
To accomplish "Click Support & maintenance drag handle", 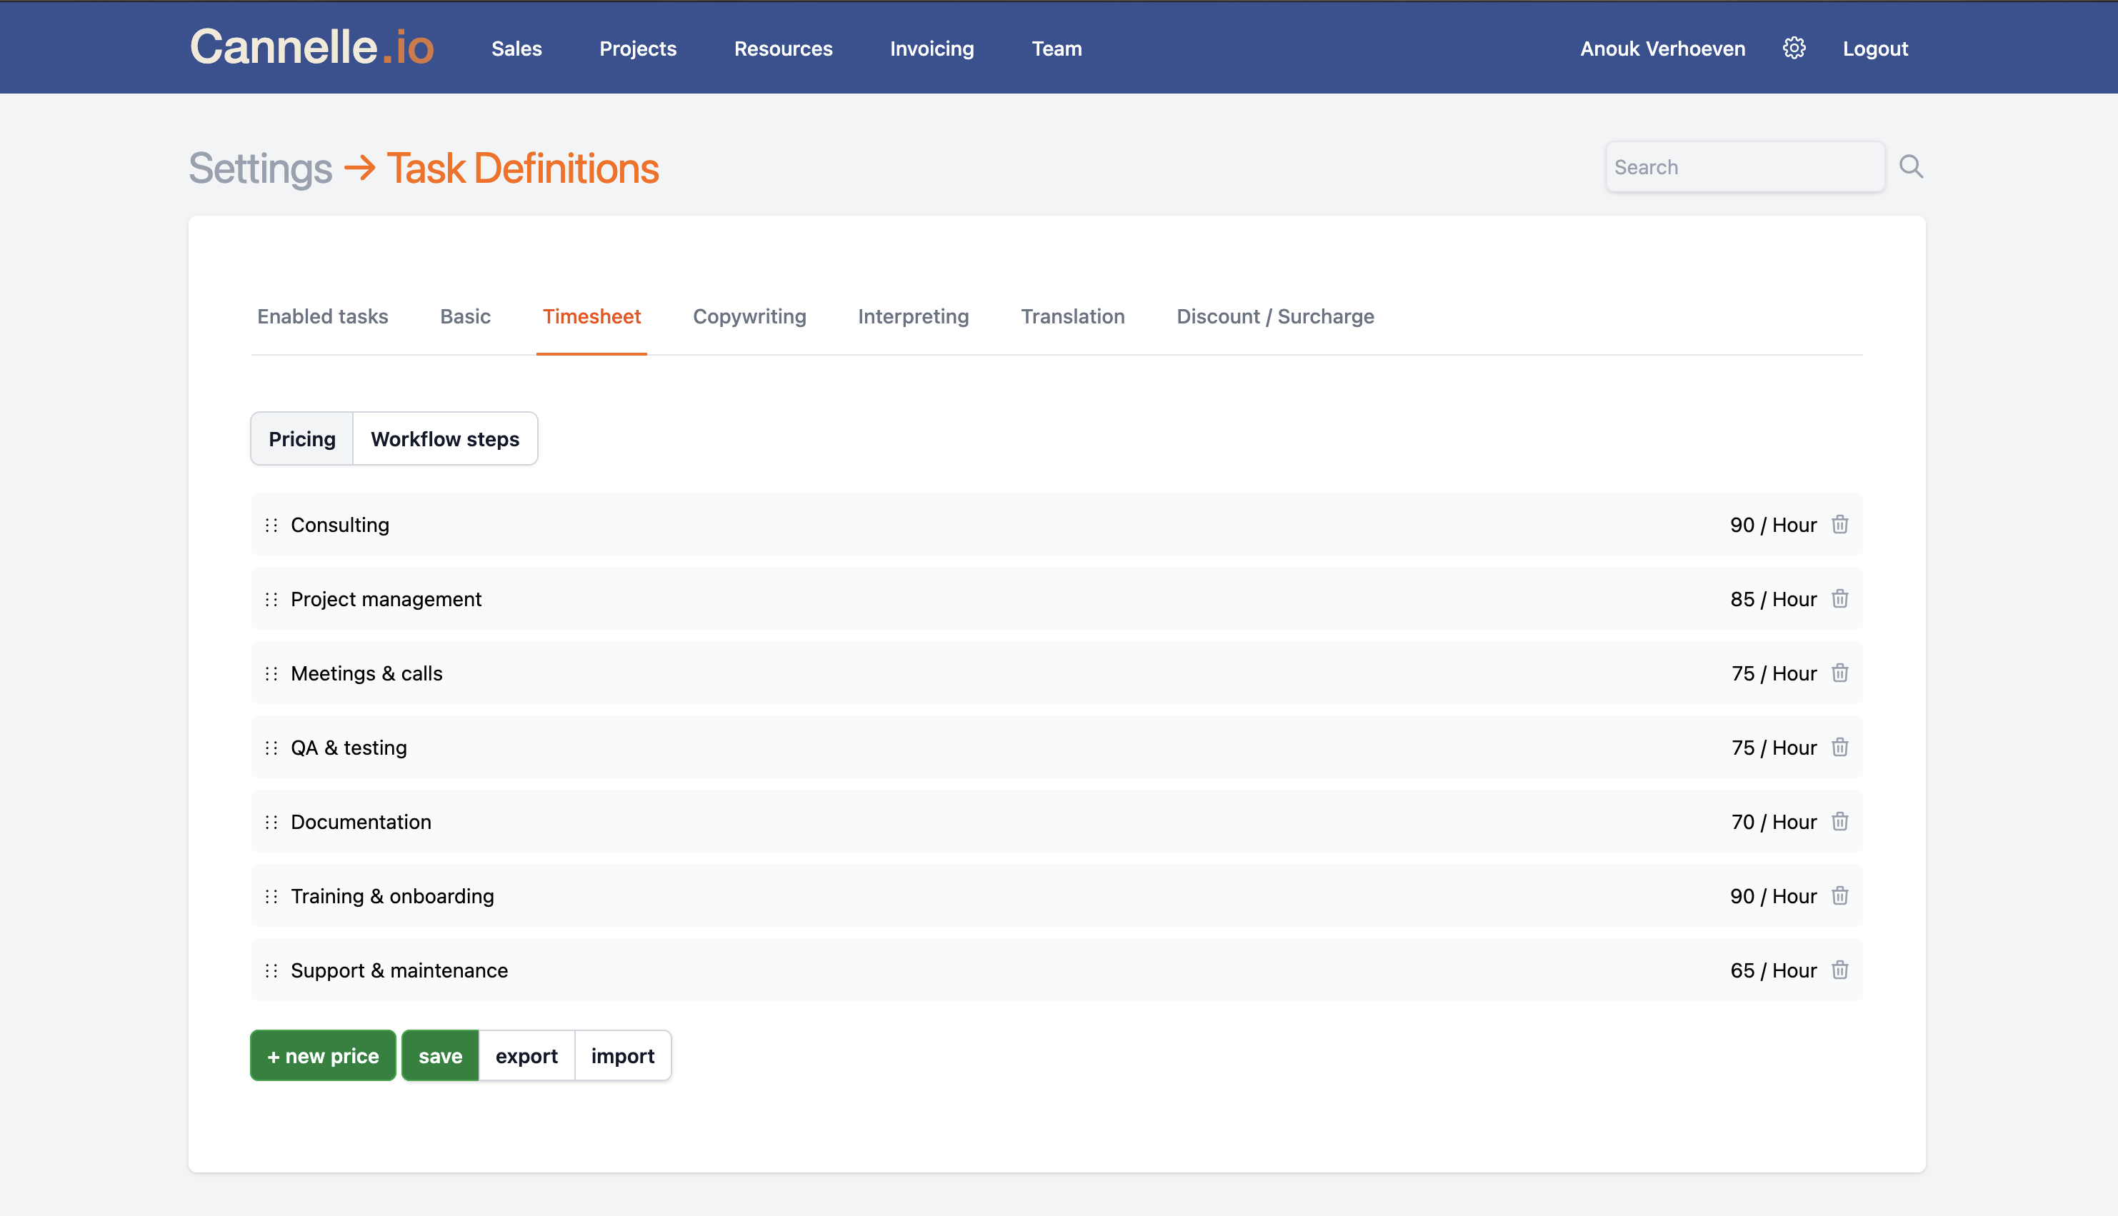I will pos(271,971).
